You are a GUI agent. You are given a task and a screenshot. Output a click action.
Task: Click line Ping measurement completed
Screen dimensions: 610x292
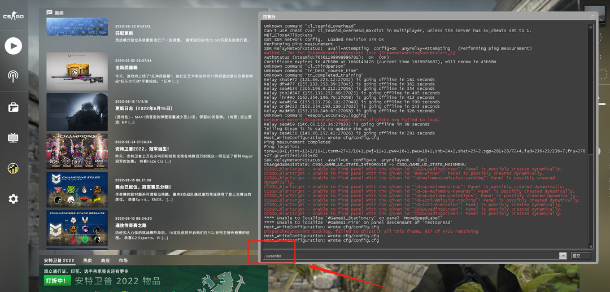coord(297,142)
